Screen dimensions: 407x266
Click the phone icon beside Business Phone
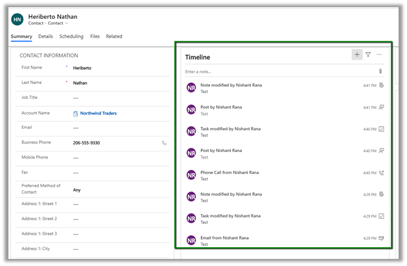click(x=164, y=142)
